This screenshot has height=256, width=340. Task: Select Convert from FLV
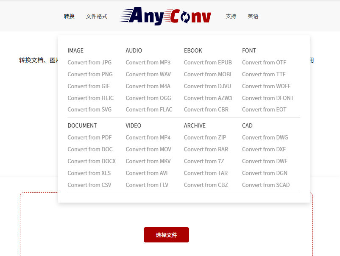(147, 185)
